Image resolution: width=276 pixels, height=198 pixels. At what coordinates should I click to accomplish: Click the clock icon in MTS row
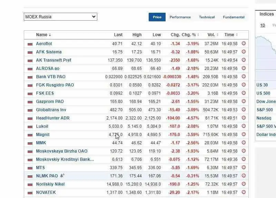coord(244,167)
